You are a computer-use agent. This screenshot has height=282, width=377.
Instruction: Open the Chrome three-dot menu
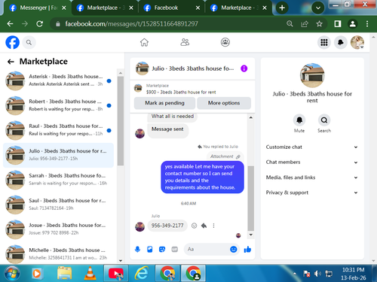(x=367, y=24)
